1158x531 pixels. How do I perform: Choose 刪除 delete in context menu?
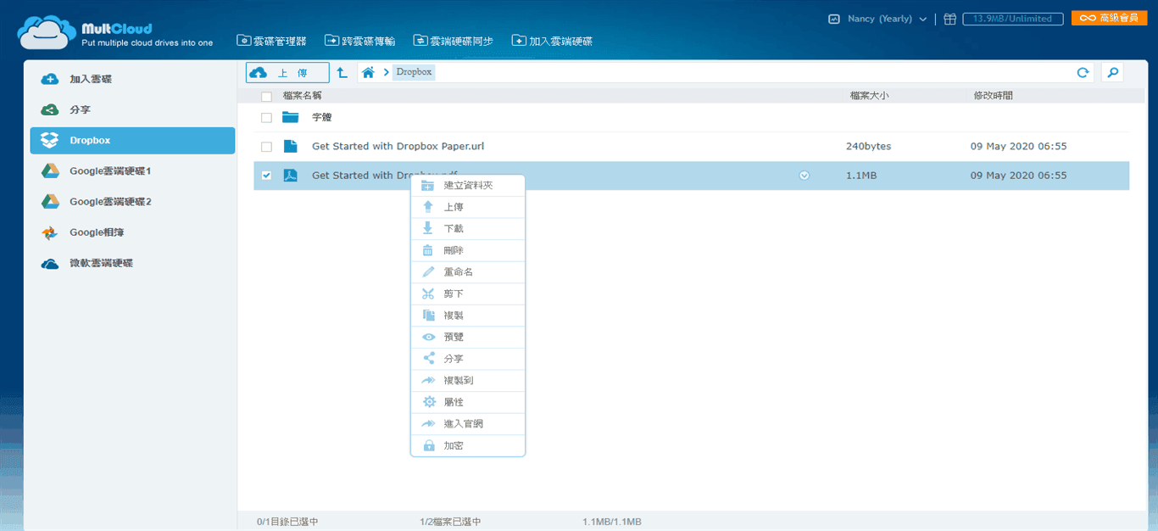(468, 250)
